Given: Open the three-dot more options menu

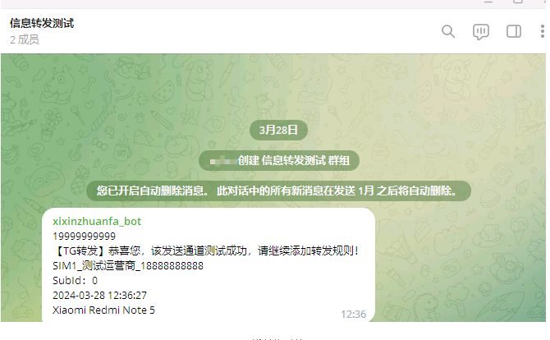Looking at the screenshot, I should point(543,31).
